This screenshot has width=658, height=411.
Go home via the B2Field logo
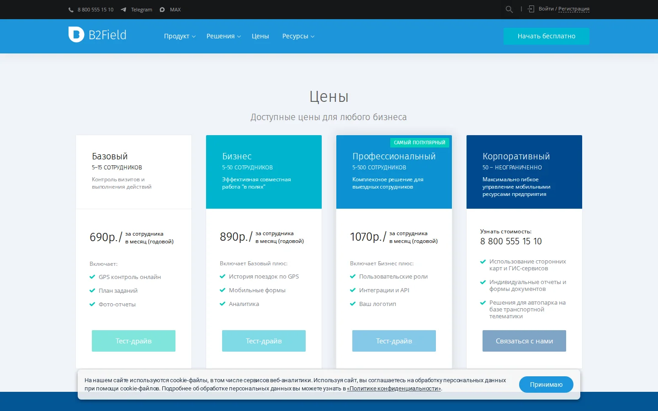click(97, 35)
